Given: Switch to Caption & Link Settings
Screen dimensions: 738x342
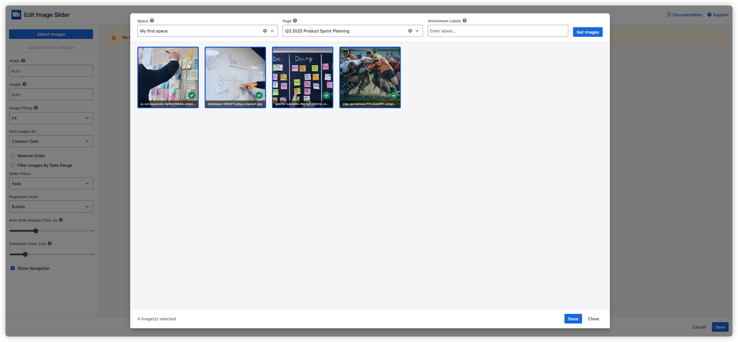Looking at the screenshot, I should click(51, 47).
